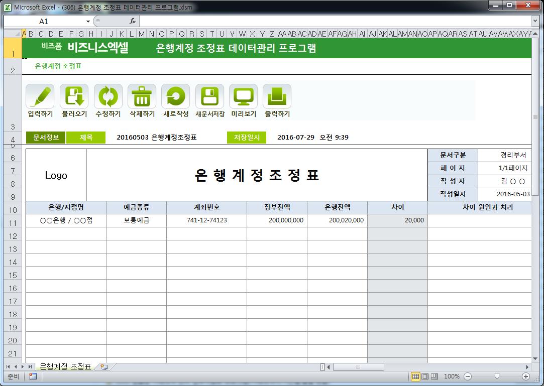Click the zoom in plus button
This screenshot has height=386, width=544.
coord(526,376)
